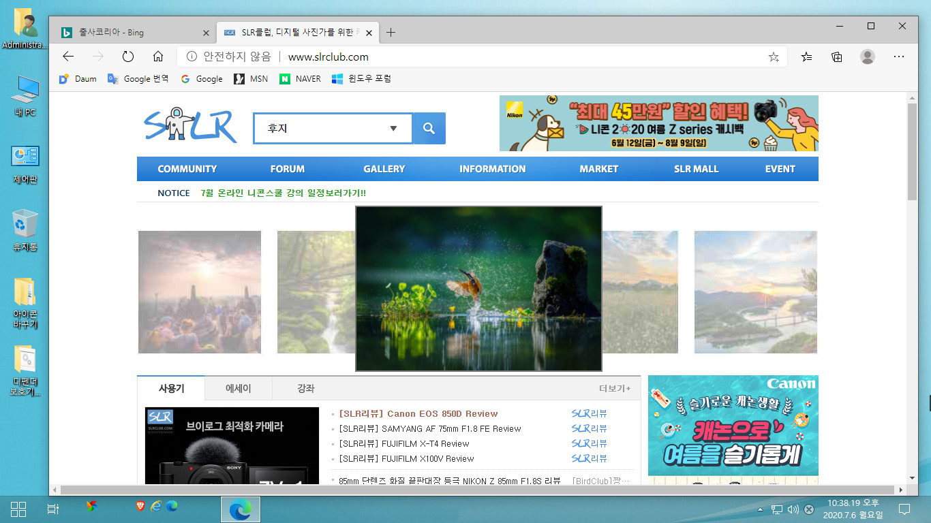This screenshot has height=523, width=931.
Task: Open the Sony vlog camera promo image
Action: pos(232,446)
